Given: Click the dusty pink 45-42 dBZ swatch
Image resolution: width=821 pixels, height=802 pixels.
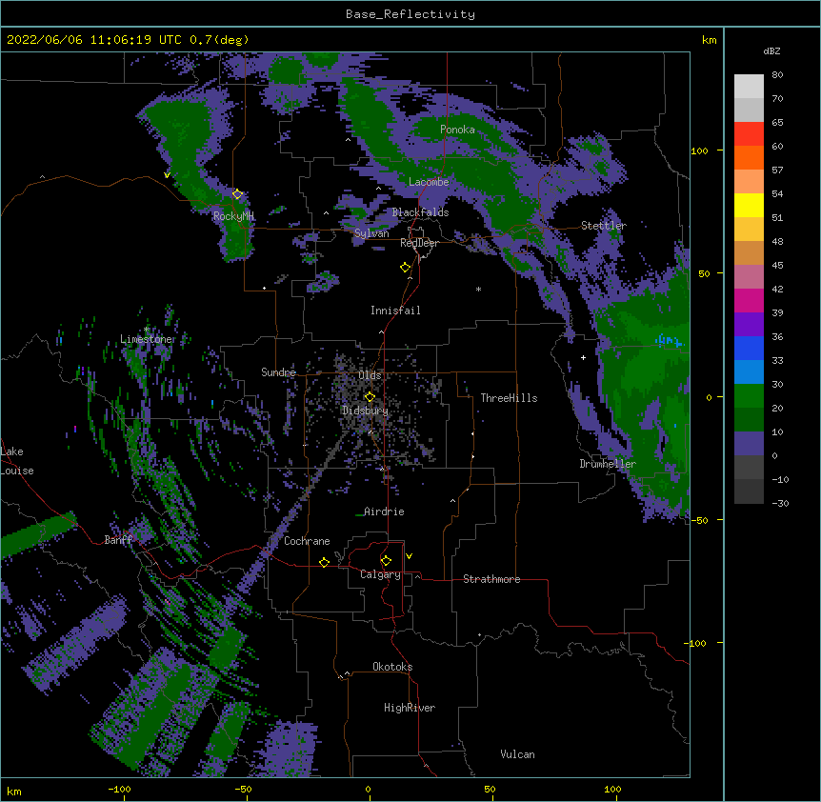Looking at the screenshot, I should tap(749, 277).
